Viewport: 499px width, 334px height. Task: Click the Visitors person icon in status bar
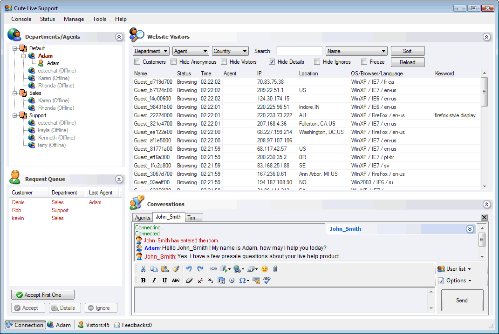click(81, 325)
